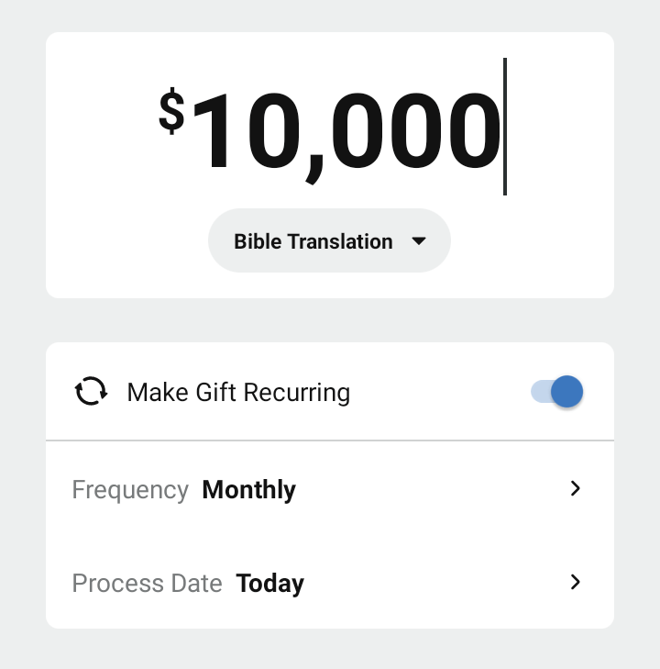Click the Monthly frequency value
Image resolution: width=660 pixels, height=669 pixels.
[x=248, y=490]
